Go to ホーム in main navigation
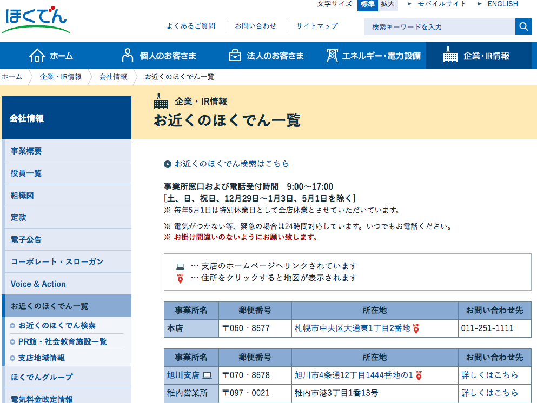 [x=51, y=56]
